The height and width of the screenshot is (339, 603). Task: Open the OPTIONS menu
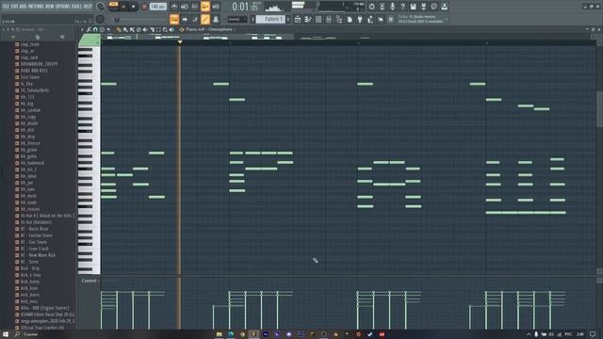pyautogui.click(x=63, y=7)
